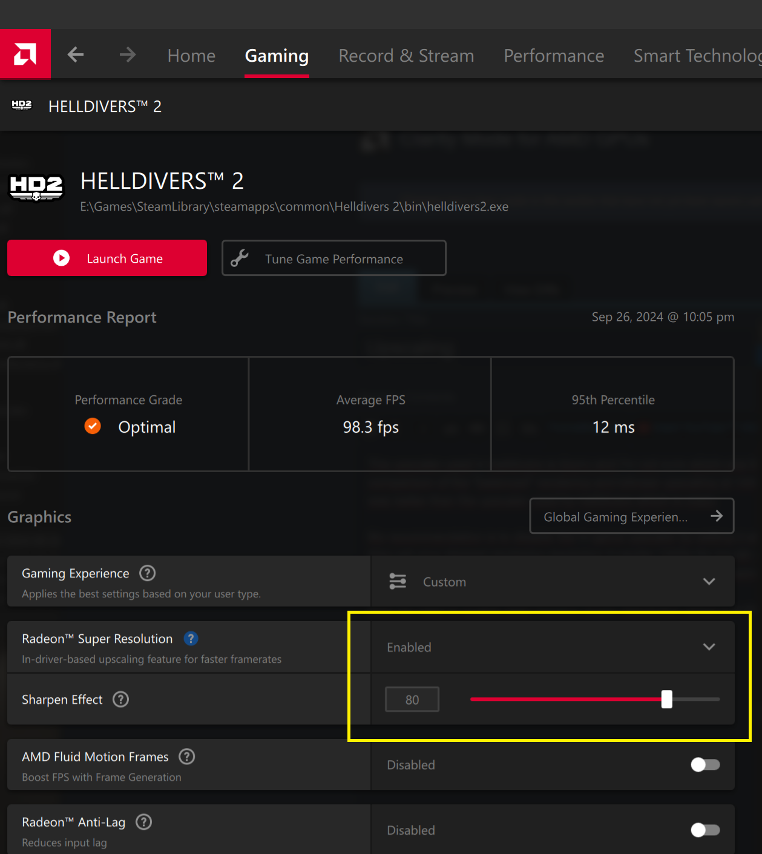The image size is (762, 854).
Task: Click the Launch Game button
Action: [x=107, y=258]
